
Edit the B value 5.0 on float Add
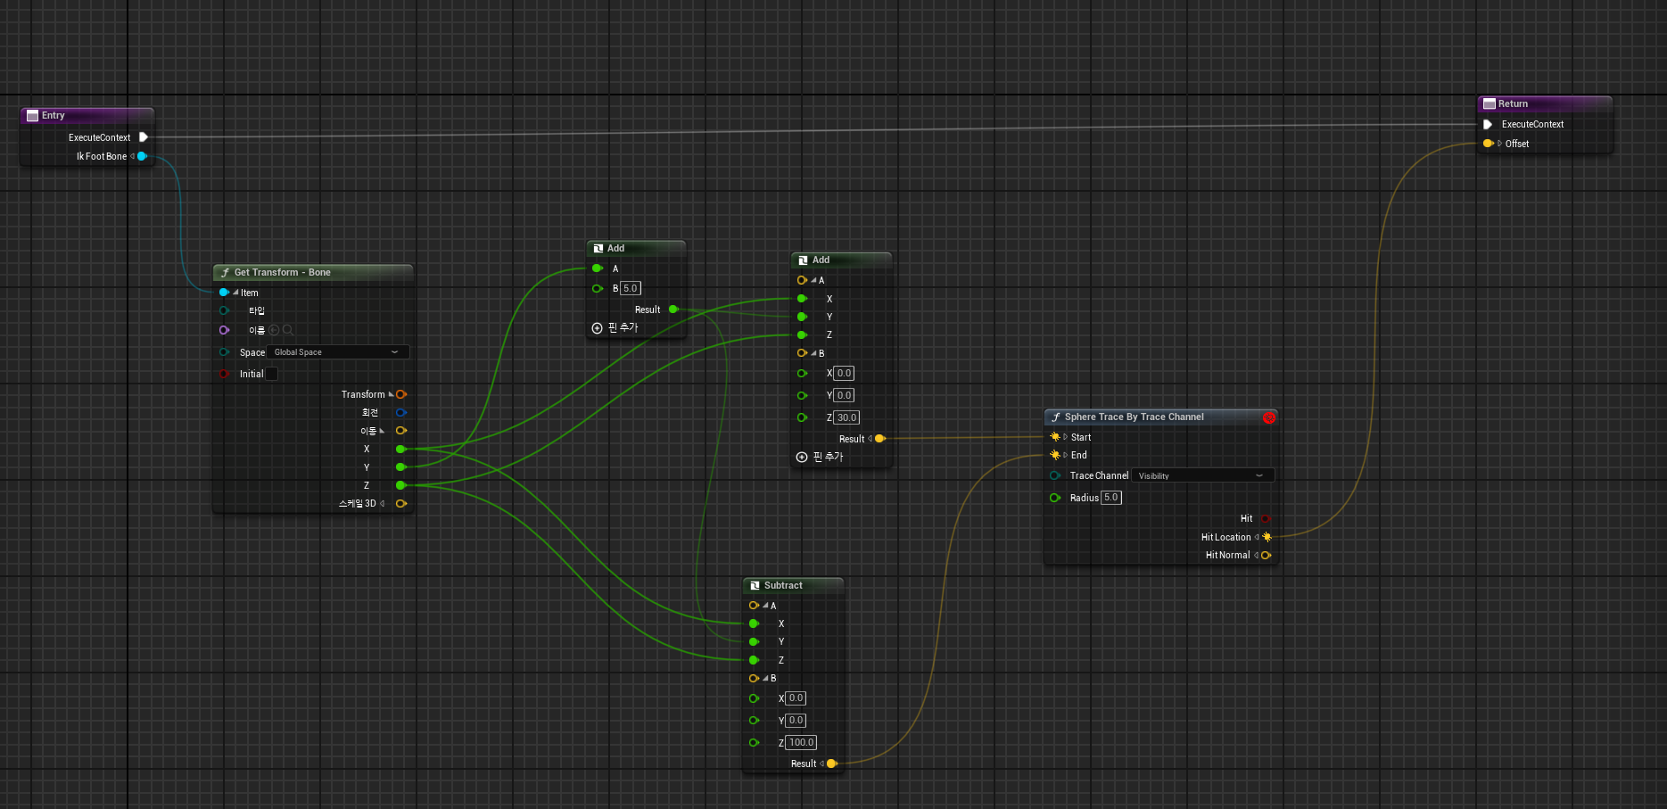pyautogui.click(x=631, y=288)
